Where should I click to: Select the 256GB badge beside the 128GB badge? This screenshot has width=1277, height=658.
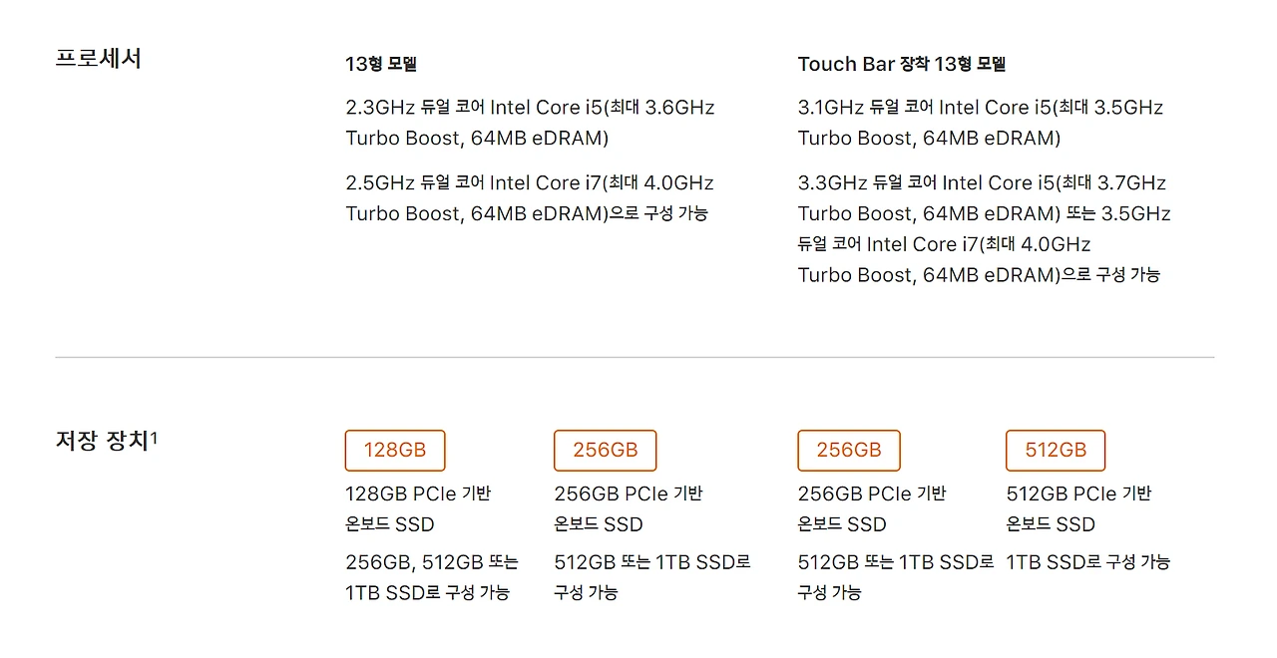[605, 450]
